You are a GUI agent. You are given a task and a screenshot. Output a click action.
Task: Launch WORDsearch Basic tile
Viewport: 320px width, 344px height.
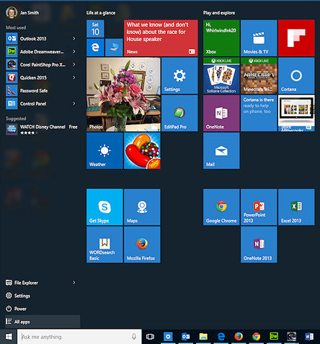105,245
